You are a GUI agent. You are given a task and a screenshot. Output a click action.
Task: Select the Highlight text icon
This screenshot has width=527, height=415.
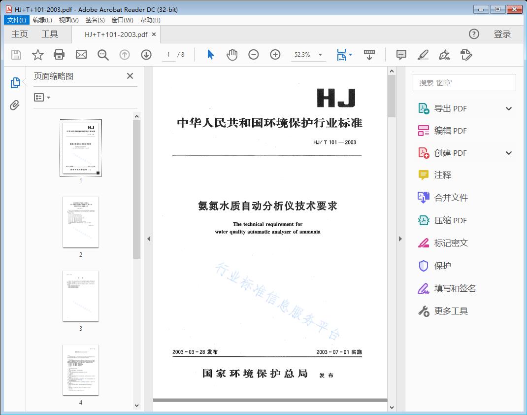click(423, 55)
